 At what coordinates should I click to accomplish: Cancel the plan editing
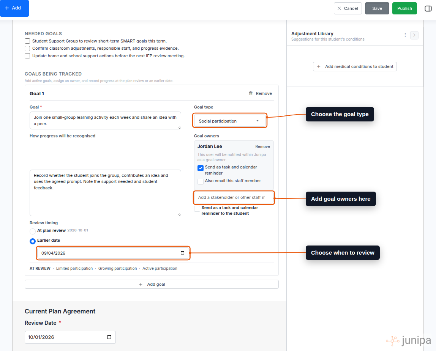(348, 8)
